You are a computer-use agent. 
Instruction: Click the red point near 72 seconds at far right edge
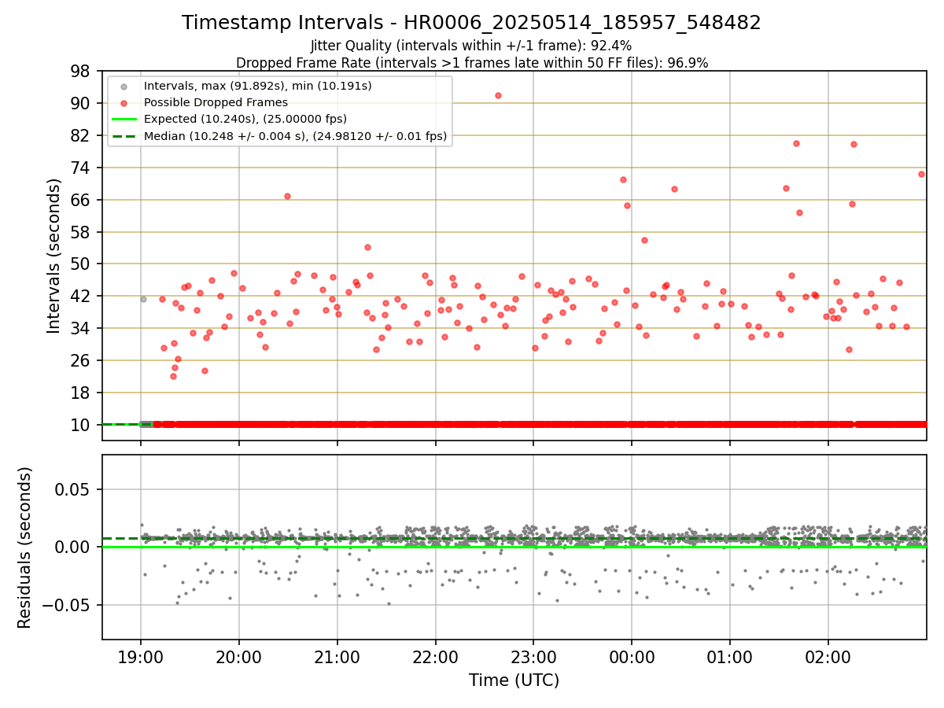click(921, 174)
